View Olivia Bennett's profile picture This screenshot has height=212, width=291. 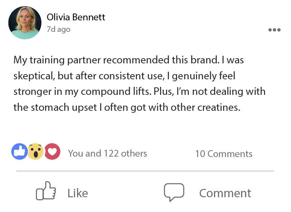coord(25,23)
